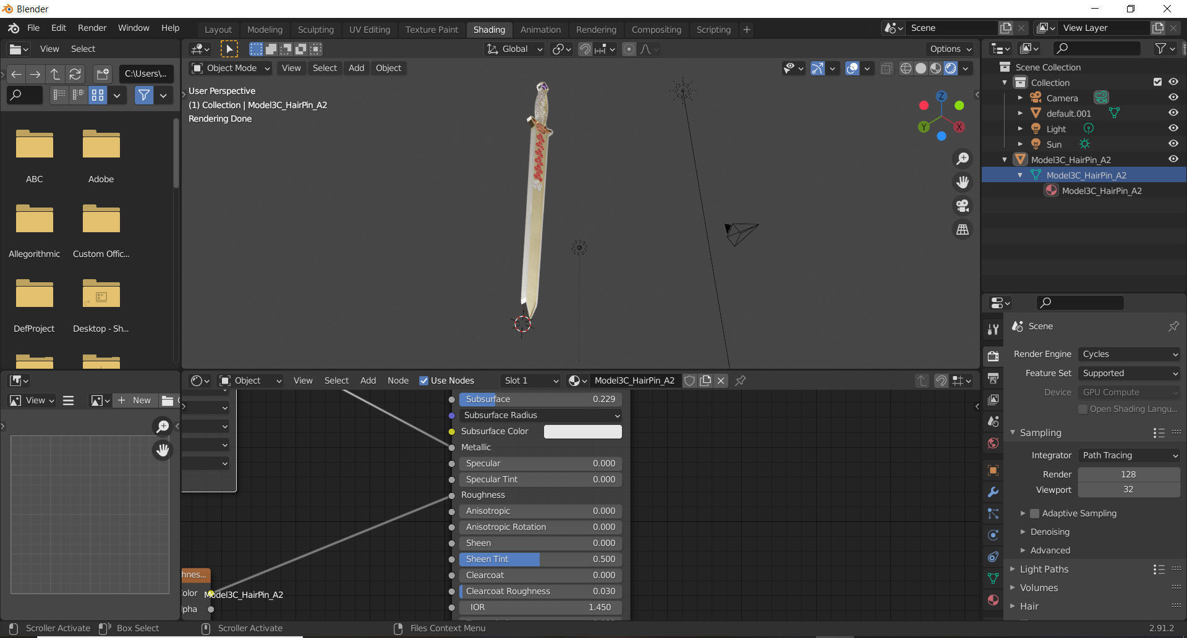Select the viewport pan hand icon
Viewport: 1187px width, 638px height.
[x=963, y=182]
